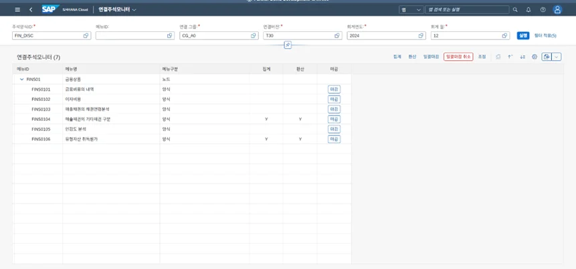Open the help question mark icon
Viewport: 576px width, 269px height.
(x=543, y=10)
